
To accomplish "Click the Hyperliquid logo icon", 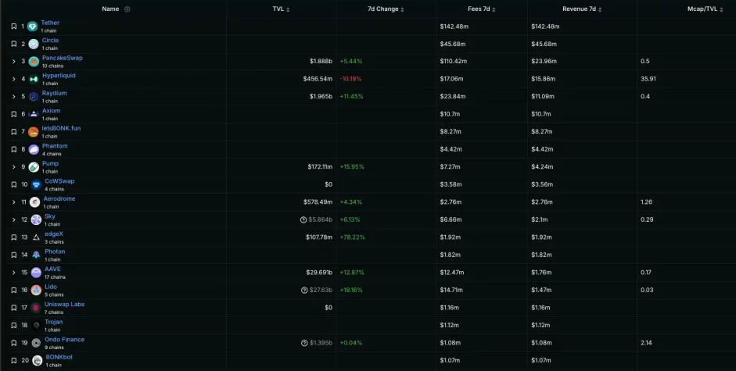I will (x=34, y=79).
